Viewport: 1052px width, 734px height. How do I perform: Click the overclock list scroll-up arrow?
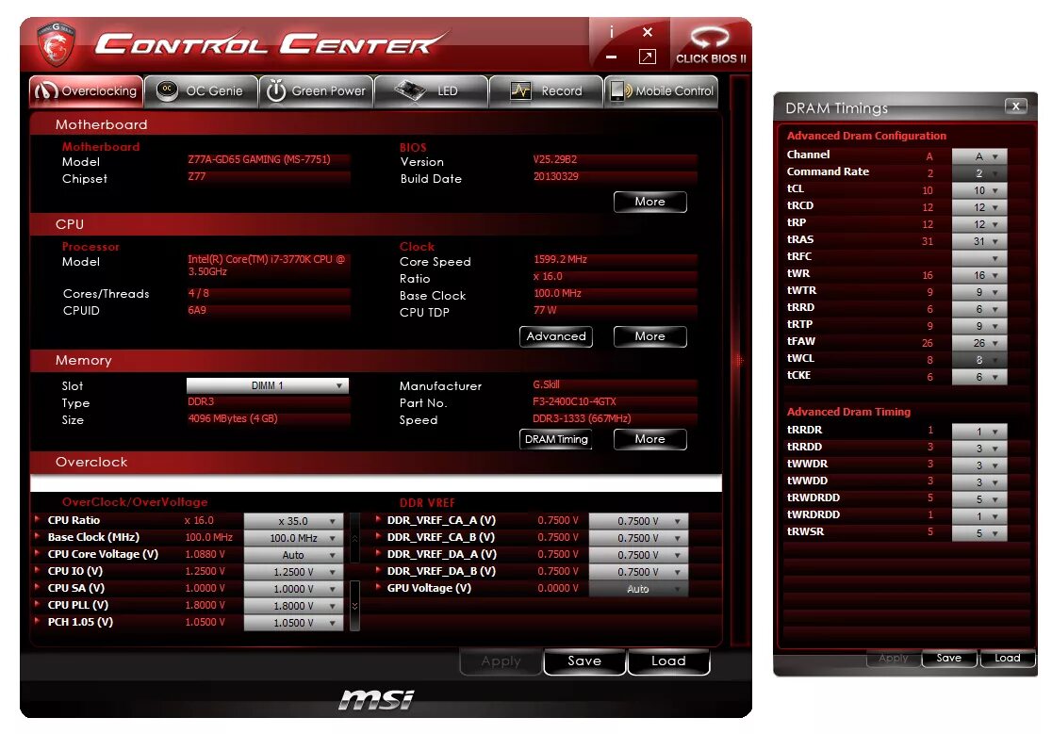[355, 538]
